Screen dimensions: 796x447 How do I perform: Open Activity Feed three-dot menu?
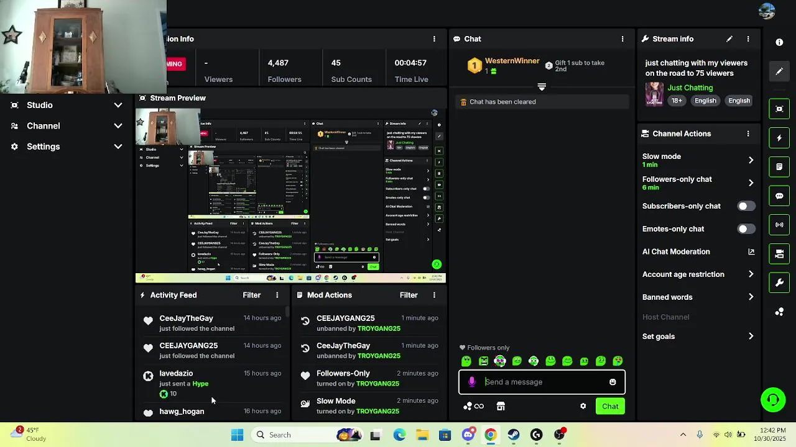point(277,295)
